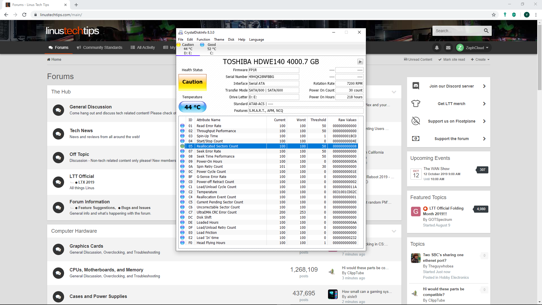The height and width of the screenshot is (305, 542).
Task: Open the Support the forum chevron
Action: pyautogui.click(x=484, y=139)
